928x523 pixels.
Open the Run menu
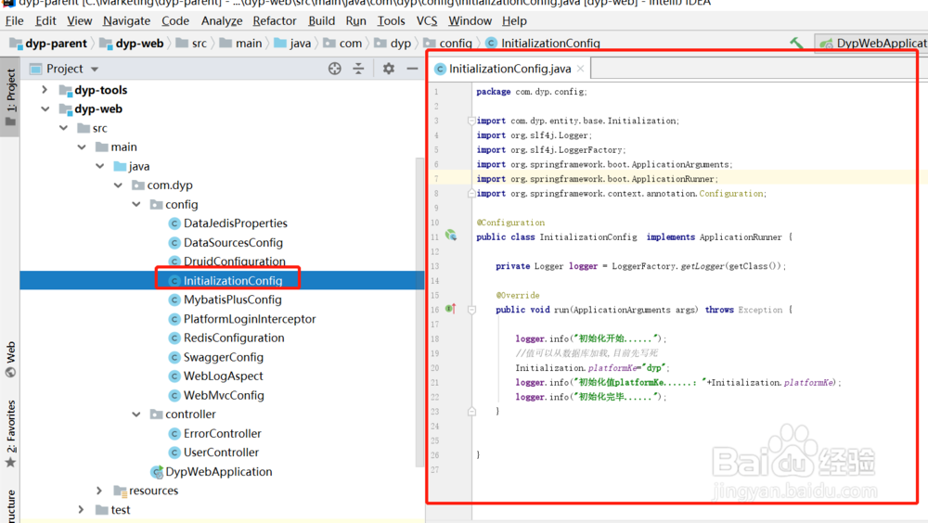click(355, 20)
